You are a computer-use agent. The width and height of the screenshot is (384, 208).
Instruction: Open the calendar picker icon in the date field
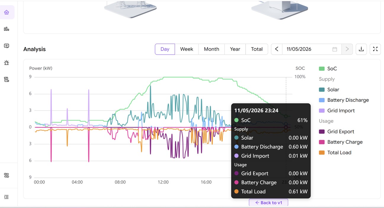[x=335, y=49]
